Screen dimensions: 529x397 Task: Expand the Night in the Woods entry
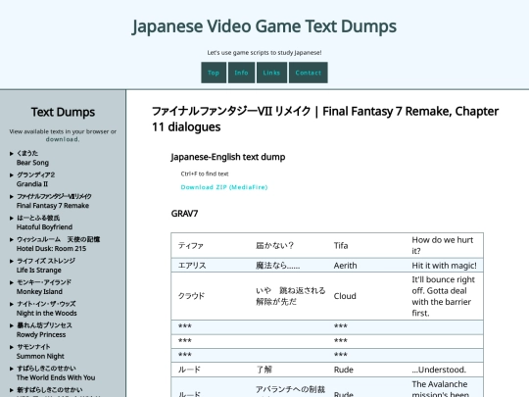pyautogui.click(x=12, y=304)
